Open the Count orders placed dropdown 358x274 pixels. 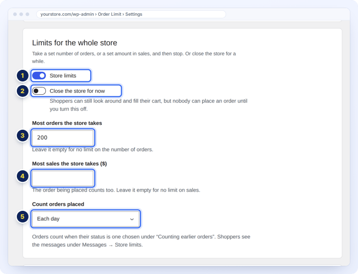pyautogui.click(x=86, y=219)
